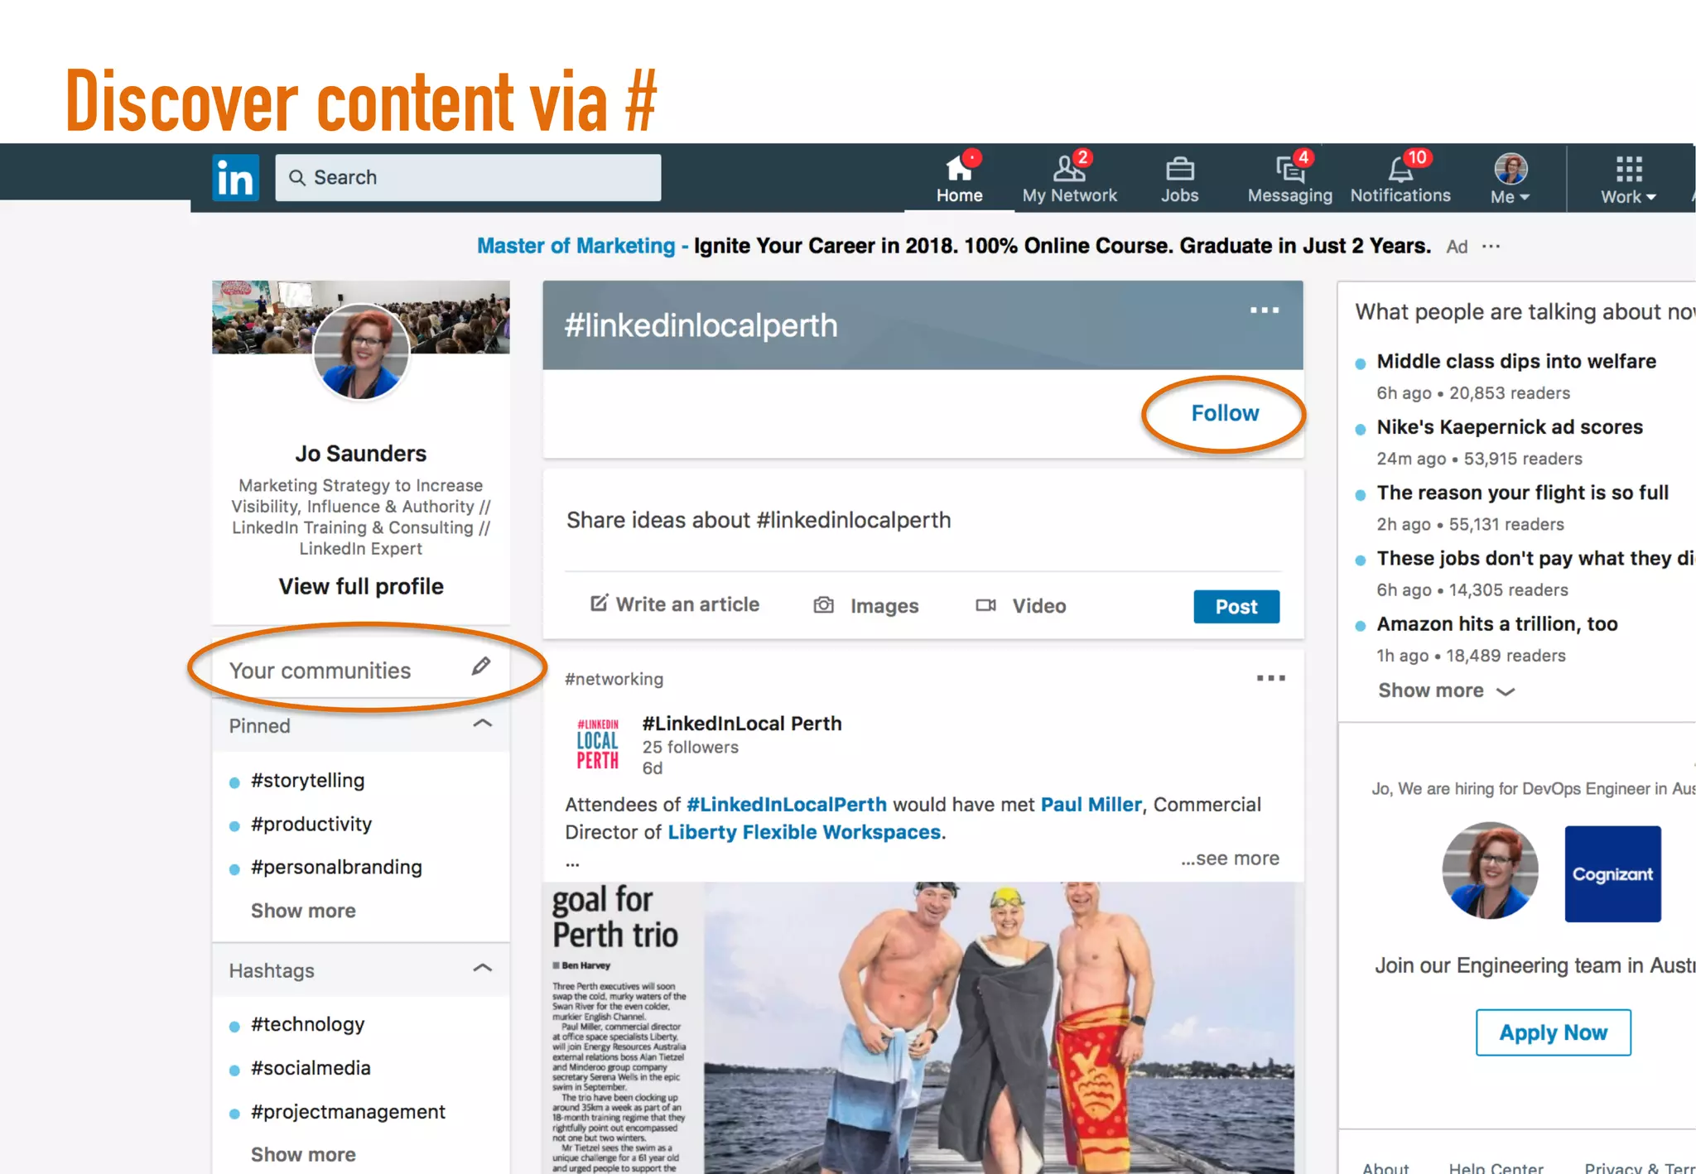Image resolution: width=1696 pixels, height=1174 pixels.
Task: Read These jobs don't pay story
Action: pyautogui.click(x=1535, y=559)
